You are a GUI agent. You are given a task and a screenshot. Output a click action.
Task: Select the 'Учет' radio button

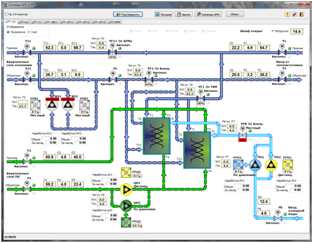[29, 32]
